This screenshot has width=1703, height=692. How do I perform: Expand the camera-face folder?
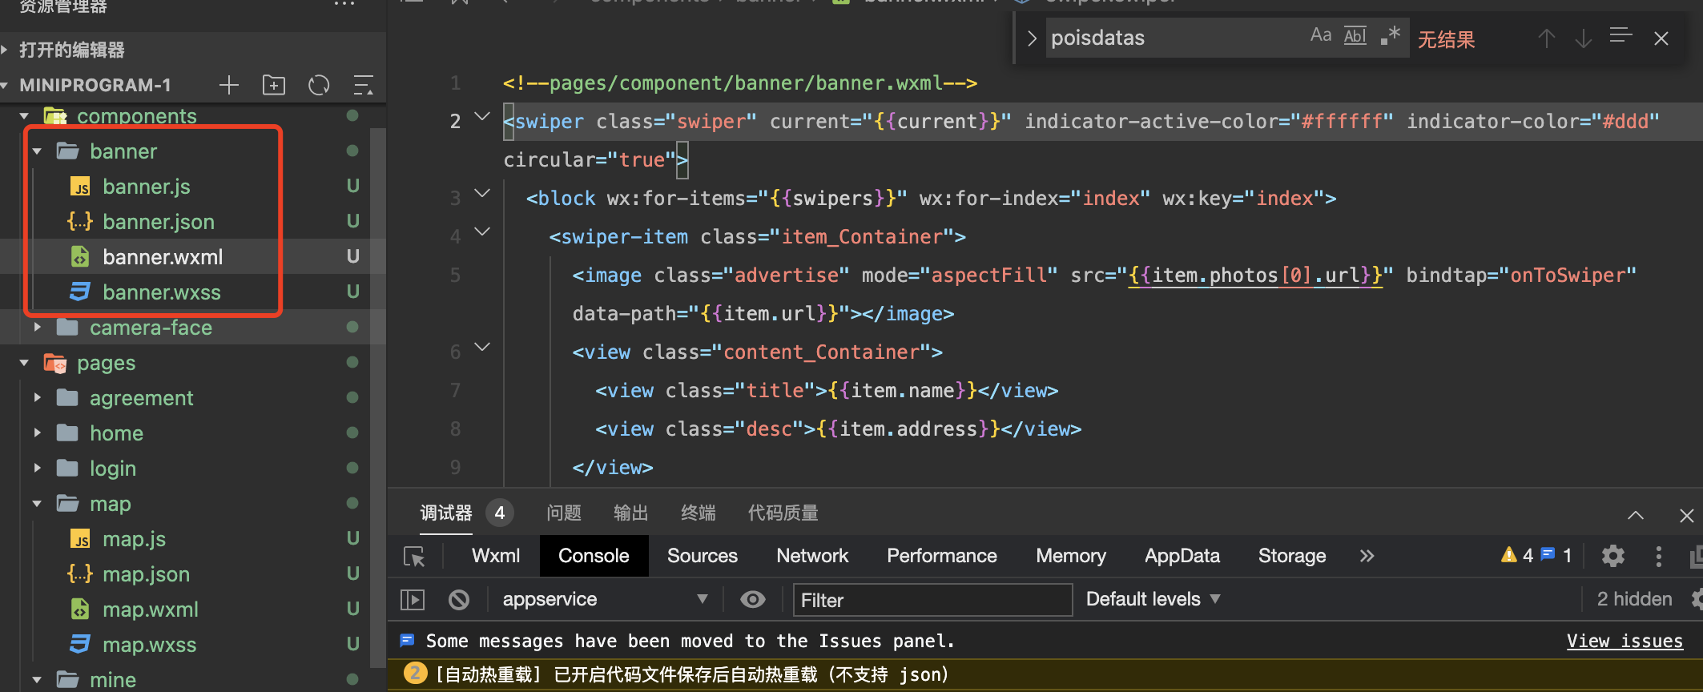pyautogui.click(x=38, y=328)
